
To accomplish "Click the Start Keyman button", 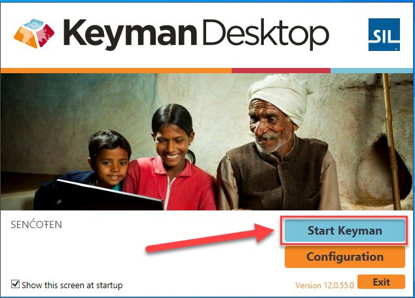I will [x=344, y=231].
